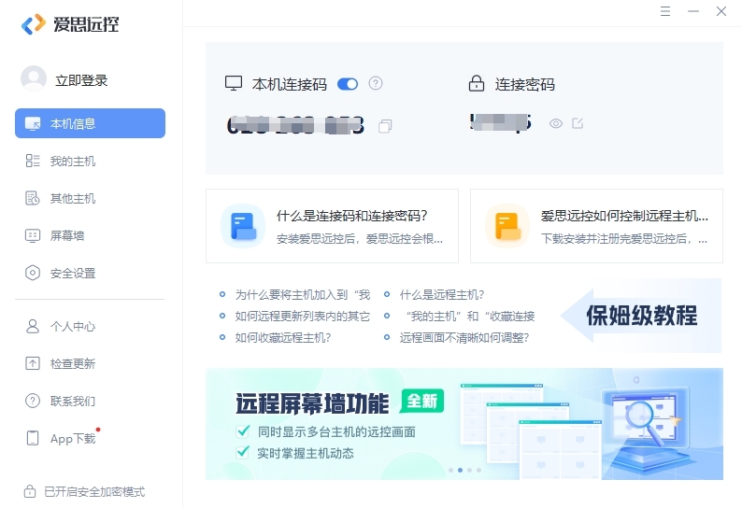742x508 pixels.
Task: Click the monitor icon beside 本机连接码
Action: click(x=234, y=84)
